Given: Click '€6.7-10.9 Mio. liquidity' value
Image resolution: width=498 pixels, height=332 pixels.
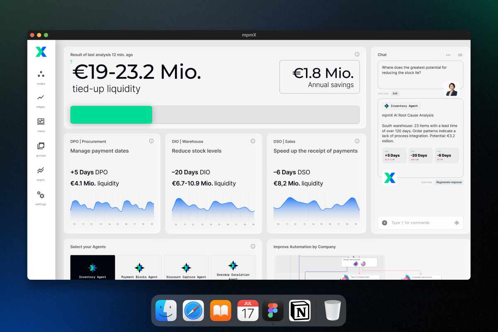Looking at the screenshot, I should (x=204, y=183).
